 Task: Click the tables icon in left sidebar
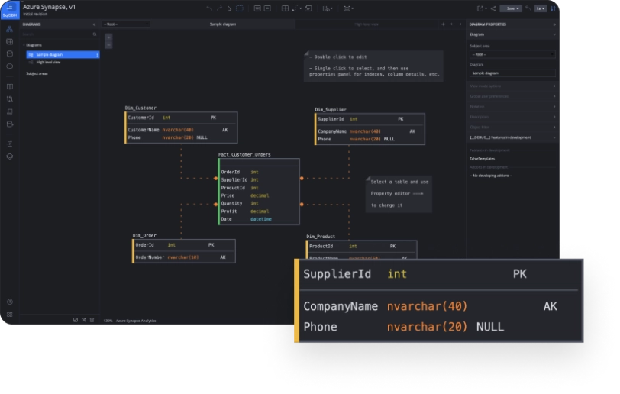click(x=9, y=41)
